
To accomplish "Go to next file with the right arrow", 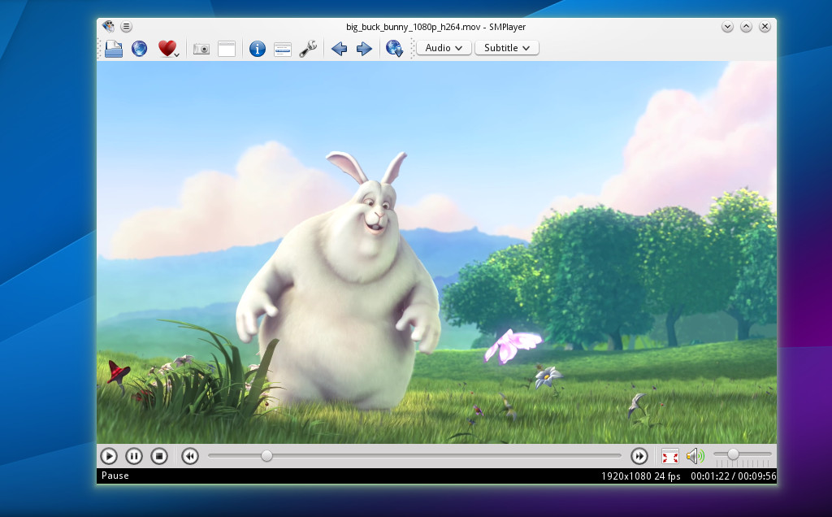I will [364, 49].
